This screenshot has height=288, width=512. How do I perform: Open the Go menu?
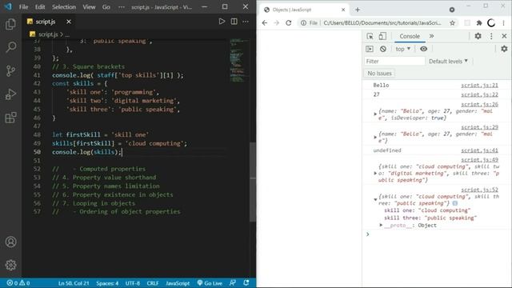(106, 7)
